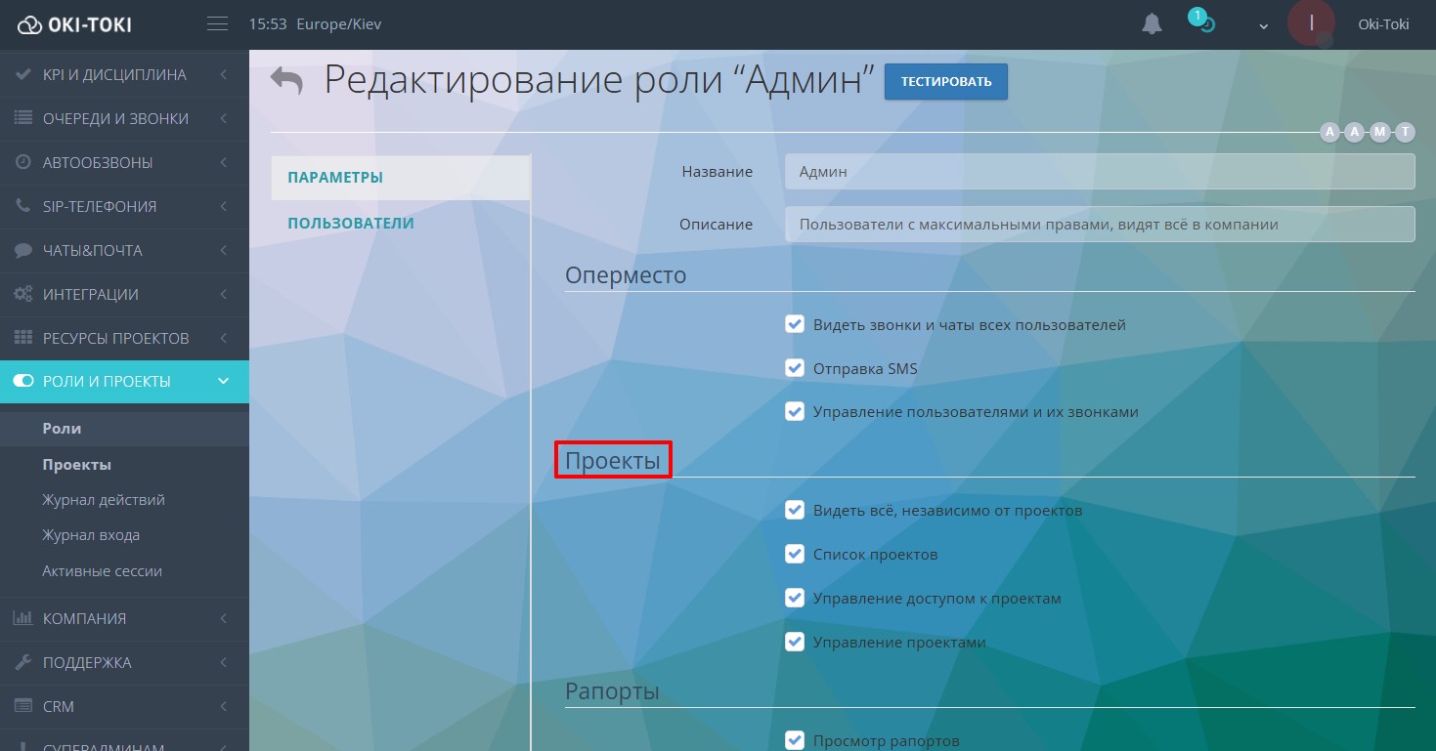
Task: Collapse the РОЛИ И ПРОЕКТЫ chevron
Action: pyautogui.click(x=224, y=382)
